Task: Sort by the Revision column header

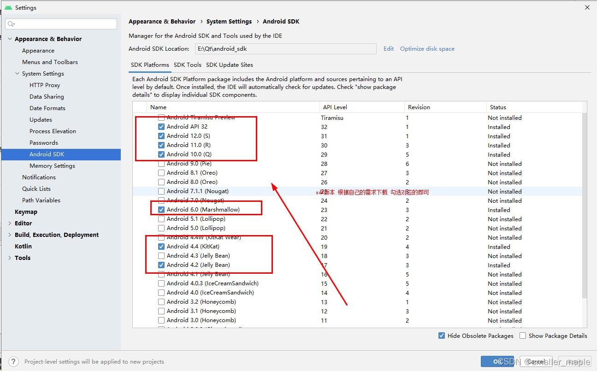Action: pos(445,107)
